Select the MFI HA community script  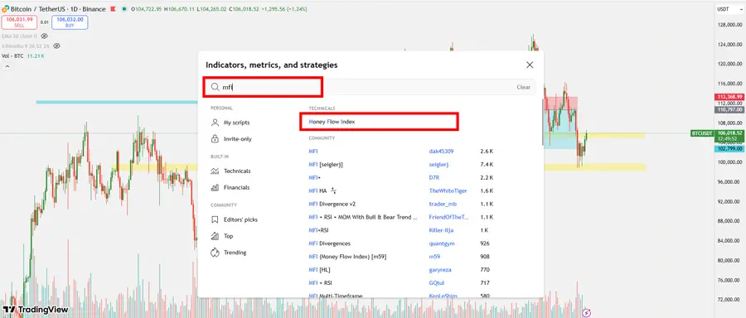tap(317, 190)
